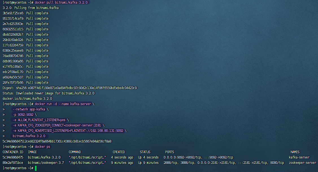Screen dimensions: 318x172
Task: Click layer 29b9160ab02d Pull complete line
Action: click(25, 40)
